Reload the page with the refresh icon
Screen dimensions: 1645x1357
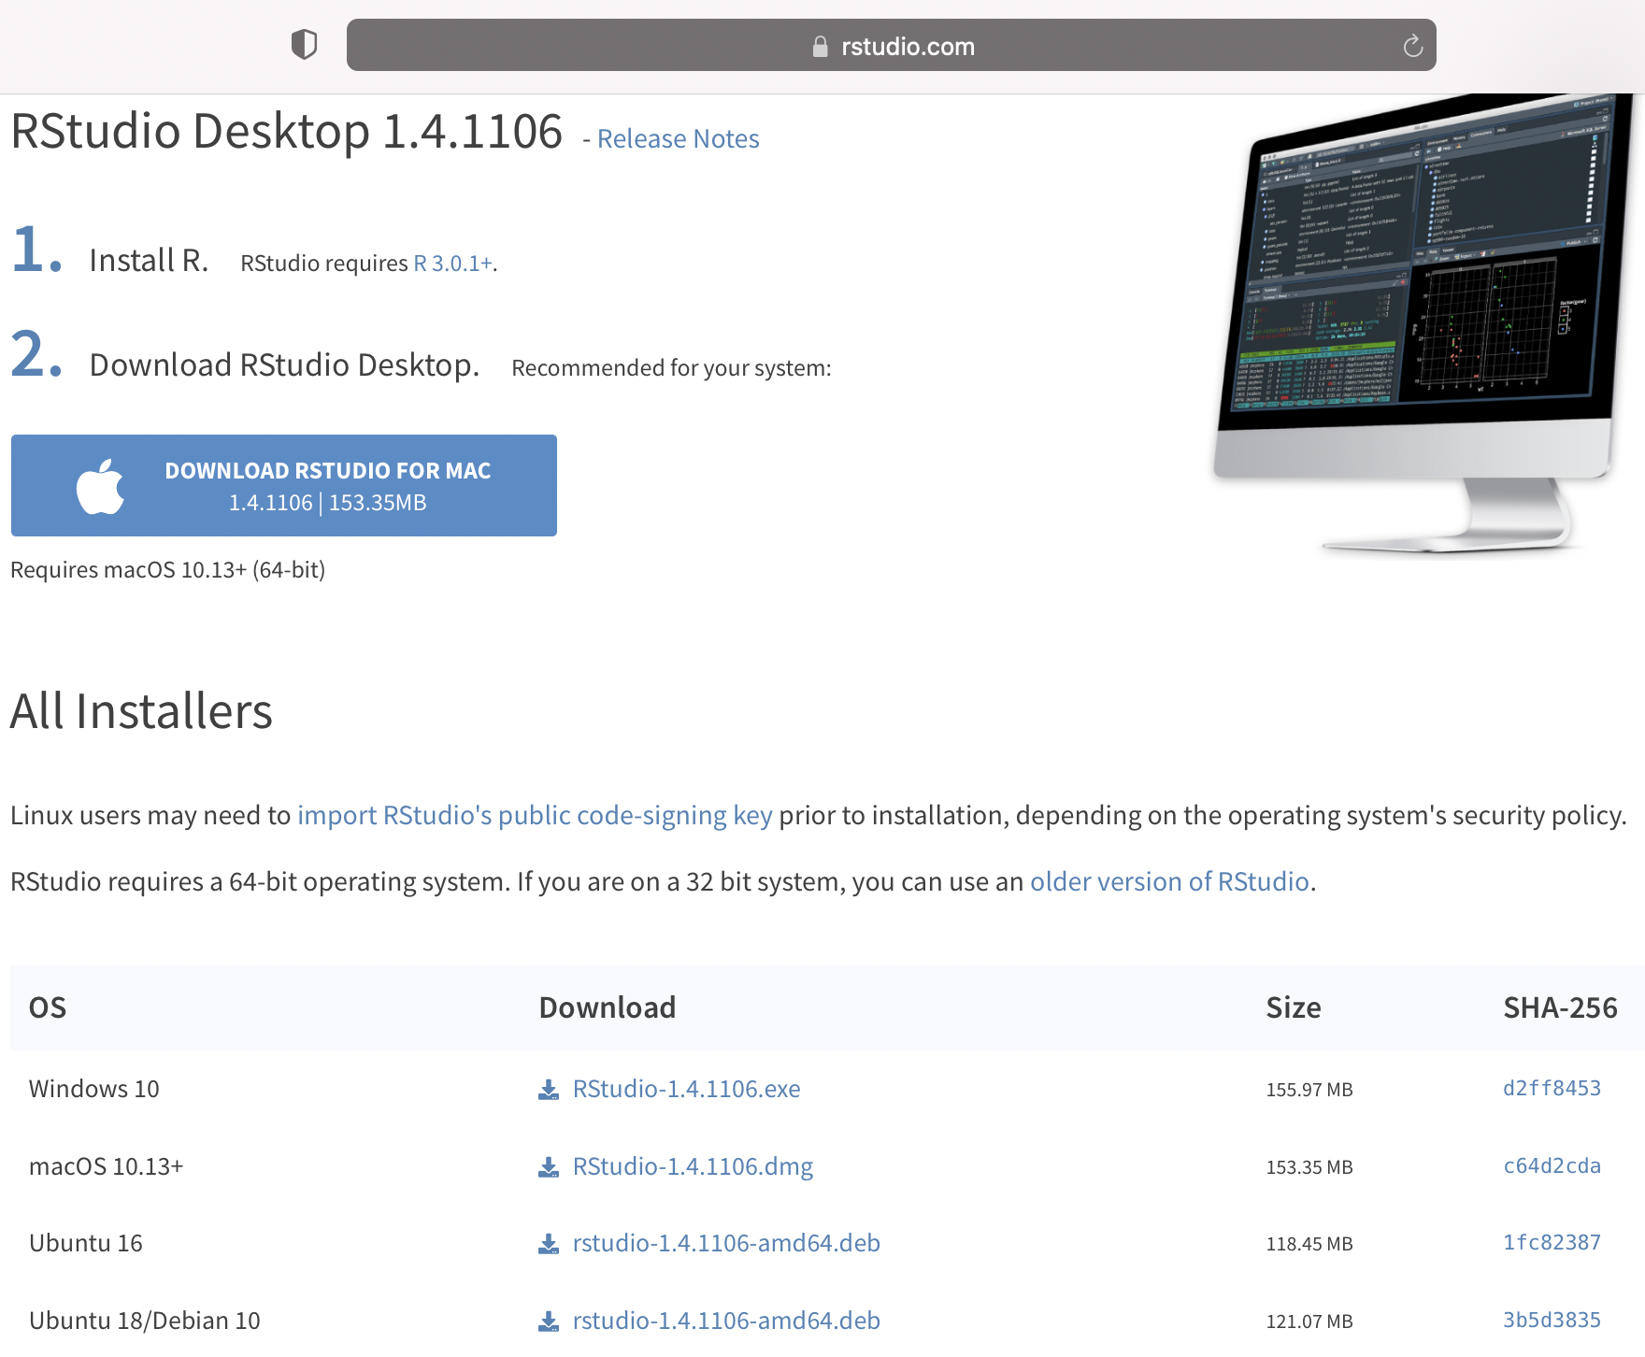click(x=1412, y=46)
